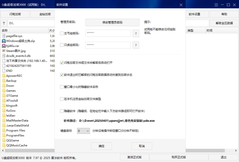Select the ProgramFiles folder row
The image size is (239, 162).
coord(28,135)
